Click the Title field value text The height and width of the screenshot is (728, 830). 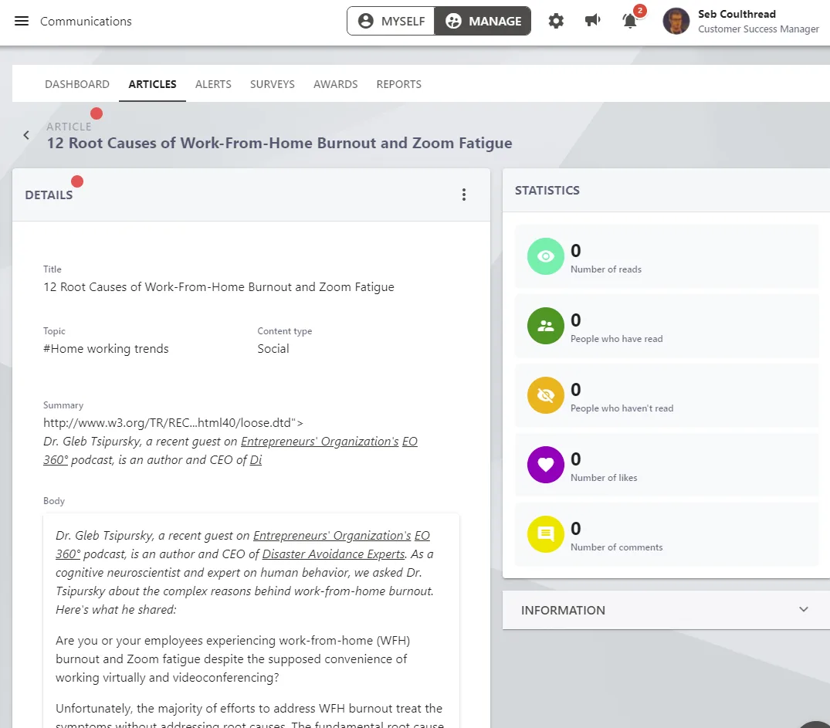pyautogui.click(x=219, y=287)
